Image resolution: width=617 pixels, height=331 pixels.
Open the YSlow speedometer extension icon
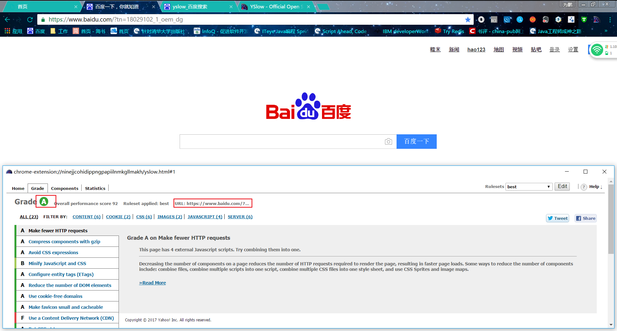597,20
